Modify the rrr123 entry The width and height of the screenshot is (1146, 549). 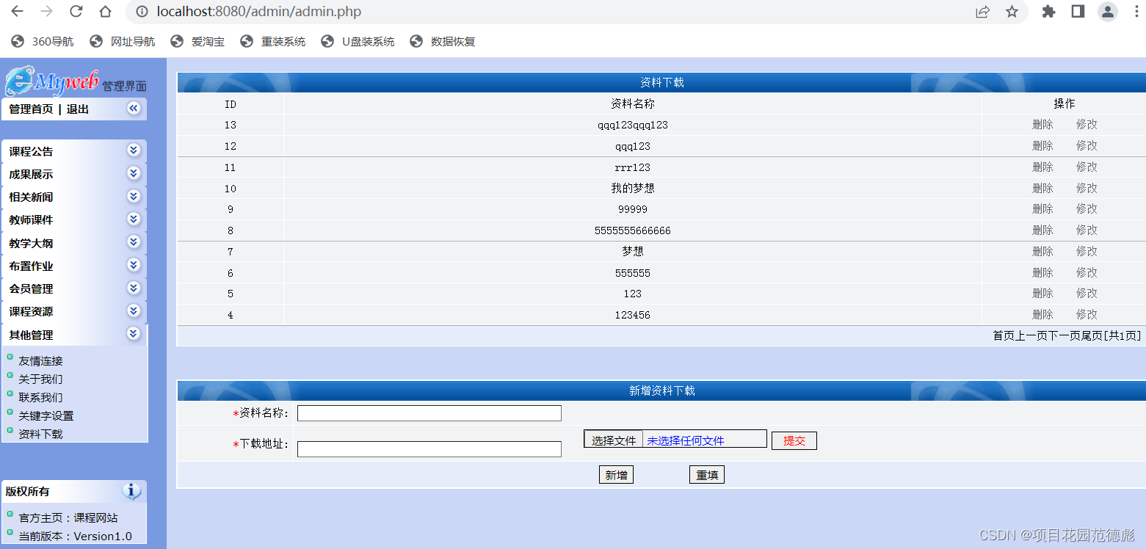pyautogui.click(x=1087, y=167)
